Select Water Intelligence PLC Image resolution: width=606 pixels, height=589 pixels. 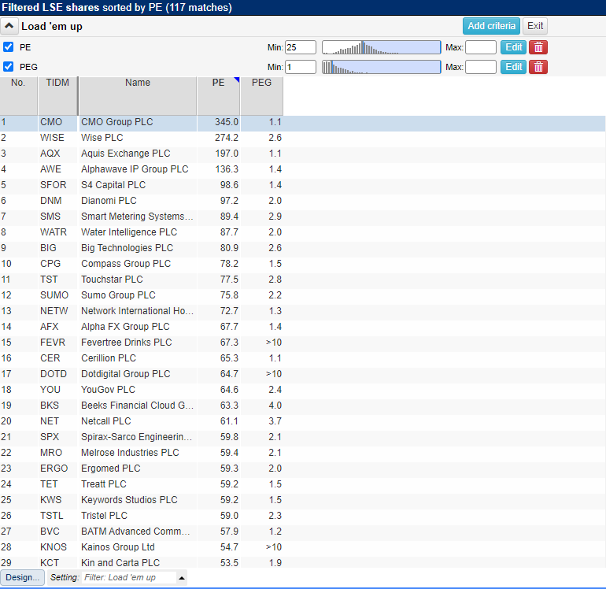(129, 232)
